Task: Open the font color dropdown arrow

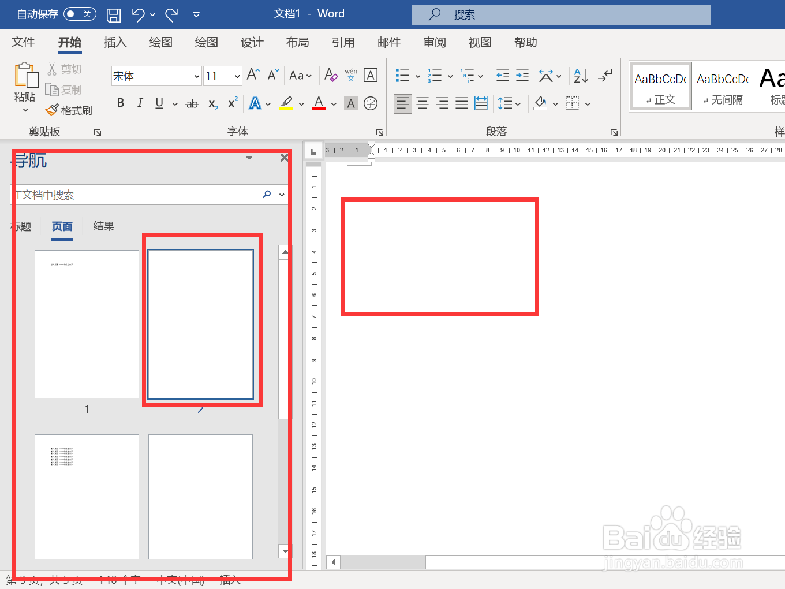Action: pos(334,104)
